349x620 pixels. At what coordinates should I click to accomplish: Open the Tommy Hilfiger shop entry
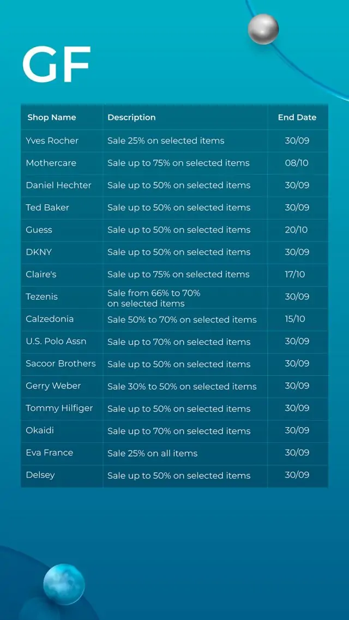[x=59, y=408]
